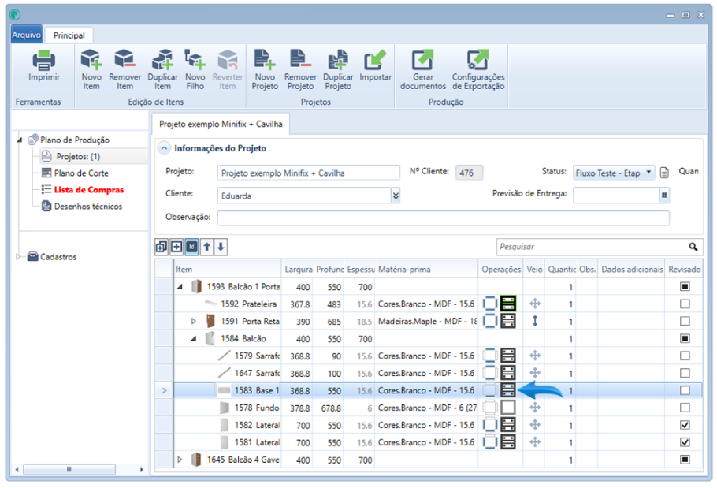This screenshot has height=488, width=717.
Task: Open the Status dropdown
Action: (x=648, y=173)
